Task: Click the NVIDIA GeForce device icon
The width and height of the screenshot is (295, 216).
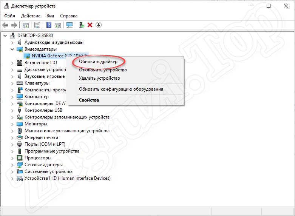Action: [x=27, y=56]
